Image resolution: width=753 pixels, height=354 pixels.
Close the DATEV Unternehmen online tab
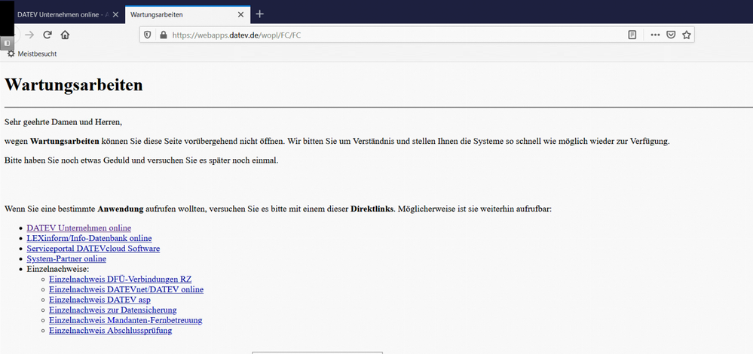tap(115, 14)
